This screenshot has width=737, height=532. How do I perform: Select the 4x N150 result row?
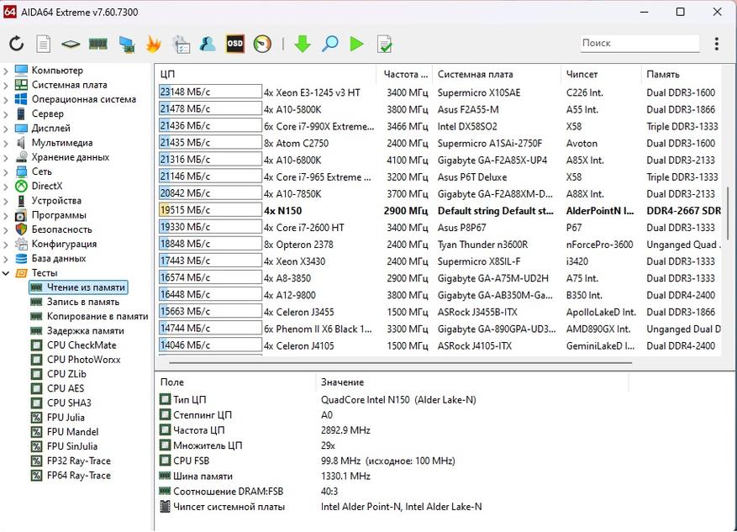(440, 211)
